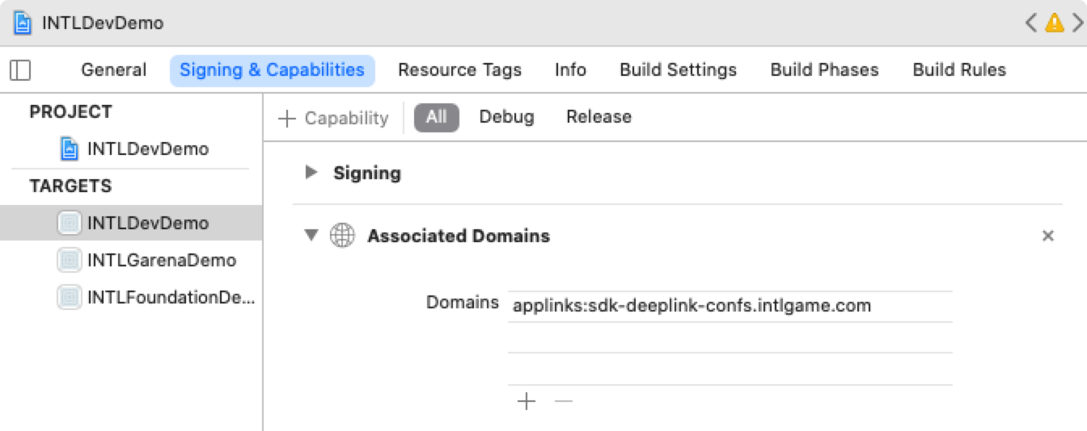Add a domain with the plus icon
Image resolution: width=1087 pixels, height=431 pixels.
point(527,401)
